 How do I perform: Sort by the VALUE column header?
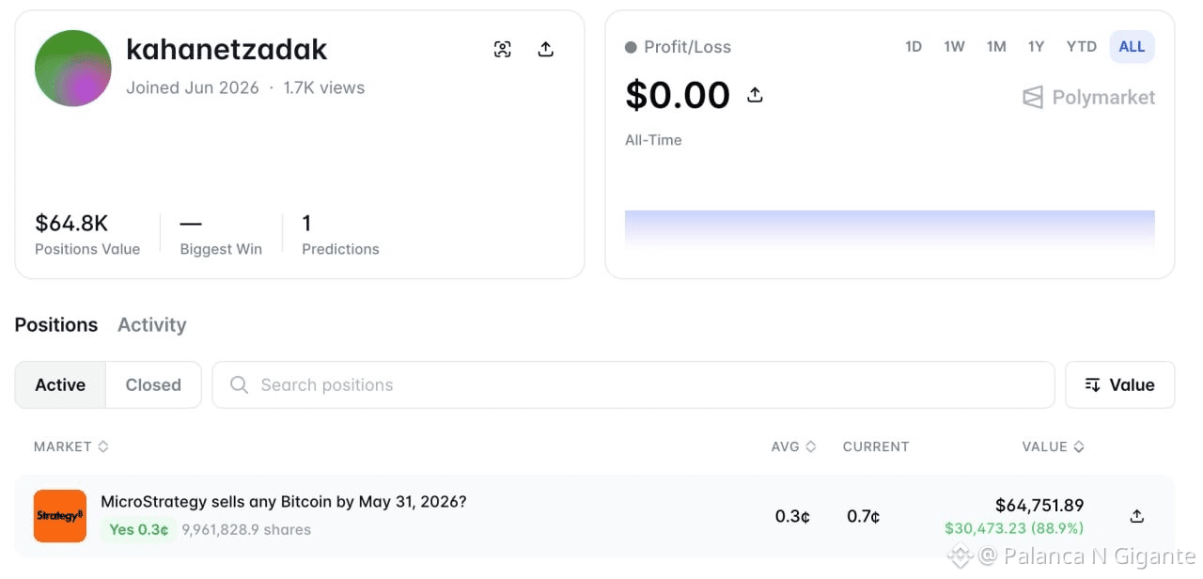(1054, 446)
